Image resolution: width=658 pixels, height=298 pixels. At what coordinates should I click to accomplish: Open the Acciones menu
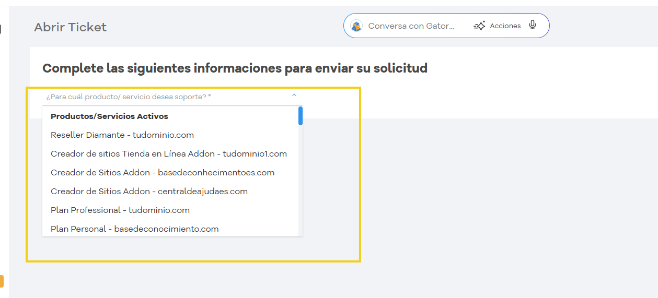click(497, 26)
